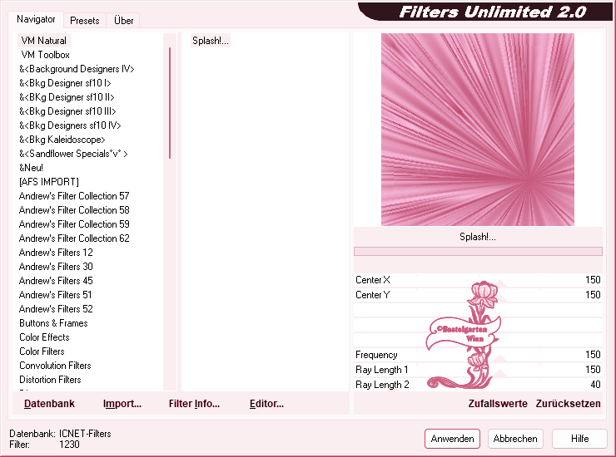Select Andrew's Filters 45
The image size is (616, 457).
point(56,281)
